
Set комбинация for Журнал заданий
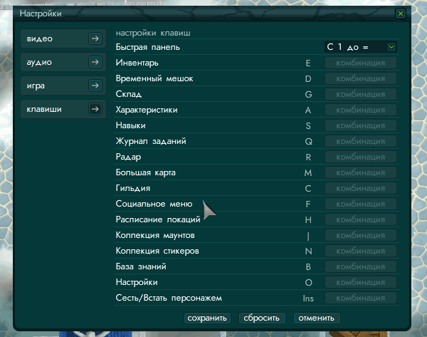361,141
